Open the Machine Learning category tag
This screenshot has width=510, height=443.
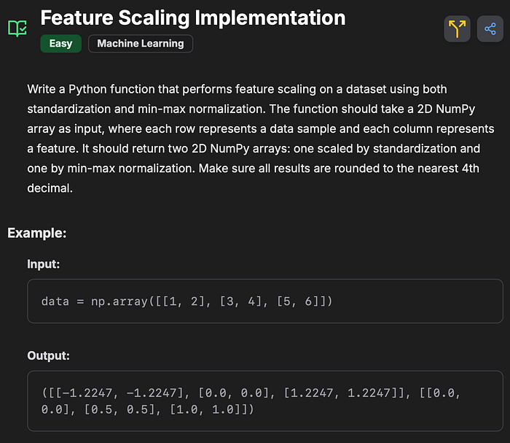[x=141, y=44]
